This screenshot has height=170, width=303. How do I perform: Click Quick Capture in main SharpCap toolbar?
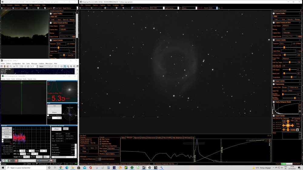(96, 8)
